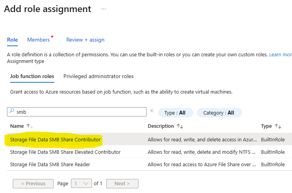Image resolution: width=292 pixels, height=193 pixels.
Task: Sort roles by the Type column arrows
Action: click(278, 126)
